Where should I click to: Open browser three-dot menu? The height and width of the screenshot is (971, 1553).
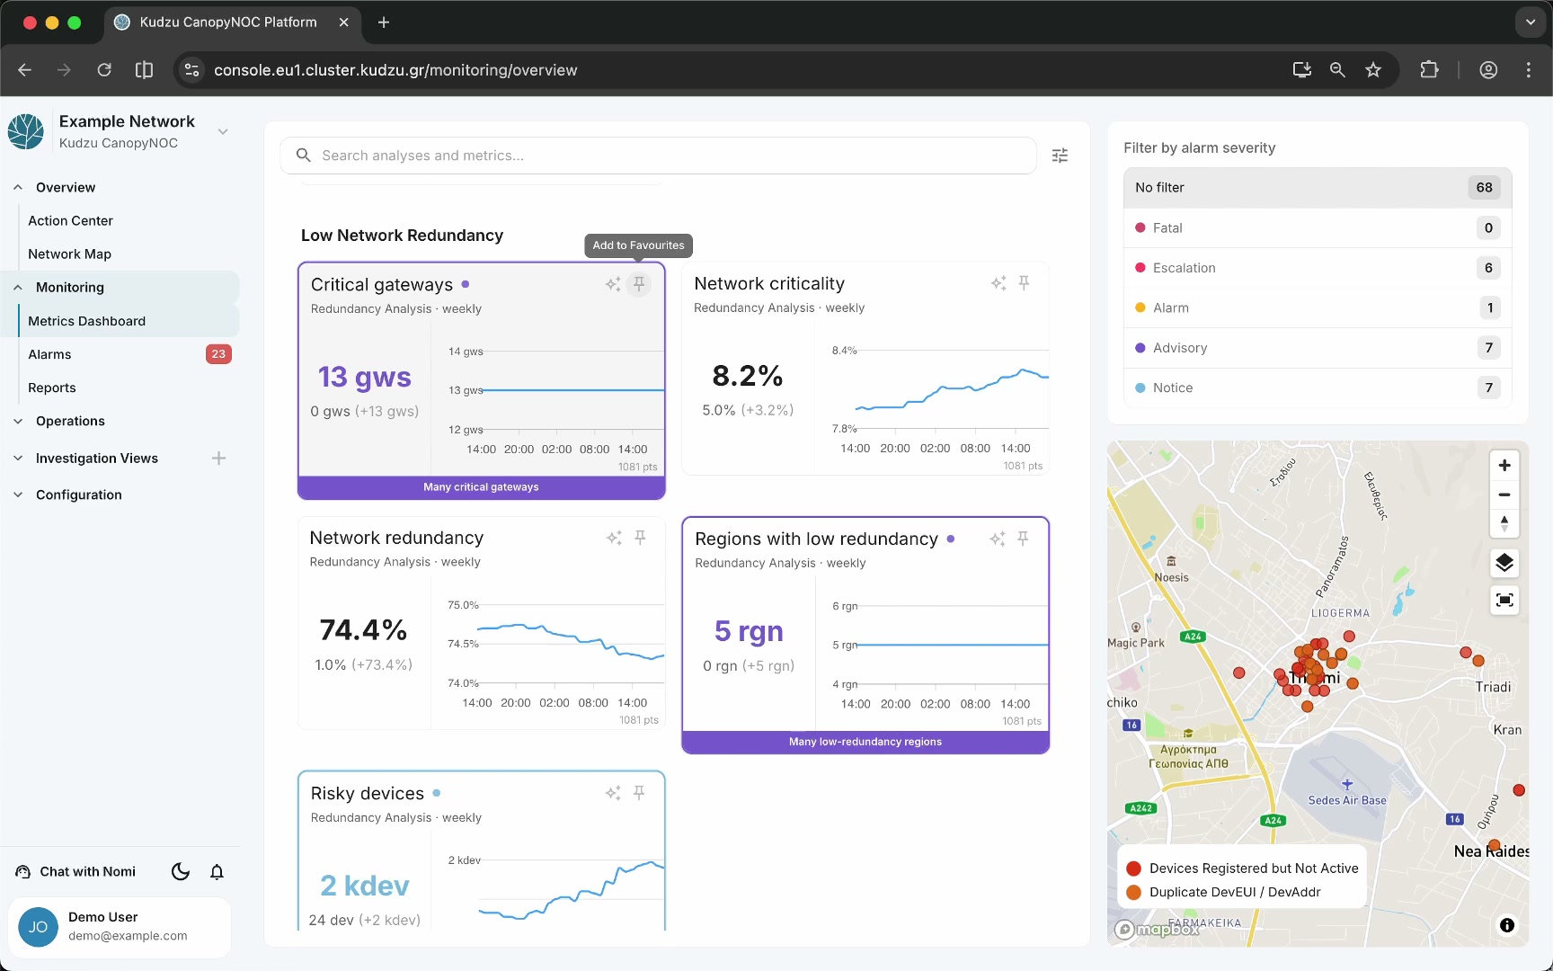click(1529, 70)
